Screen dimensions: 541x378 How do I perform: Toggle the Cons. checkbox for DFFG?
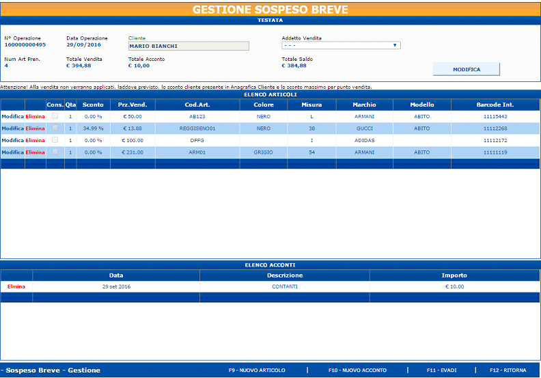click(x=55, y=140)
